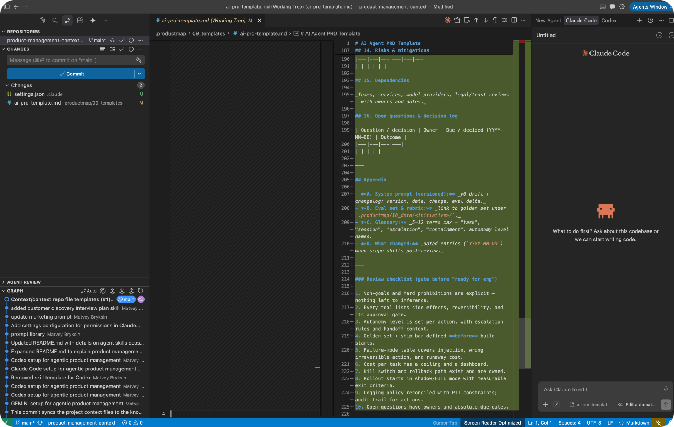674x427 pixels.
Task: Expand the additional views chevron in sidebar header
Action: pyautogui.click(x=105, y=21)
